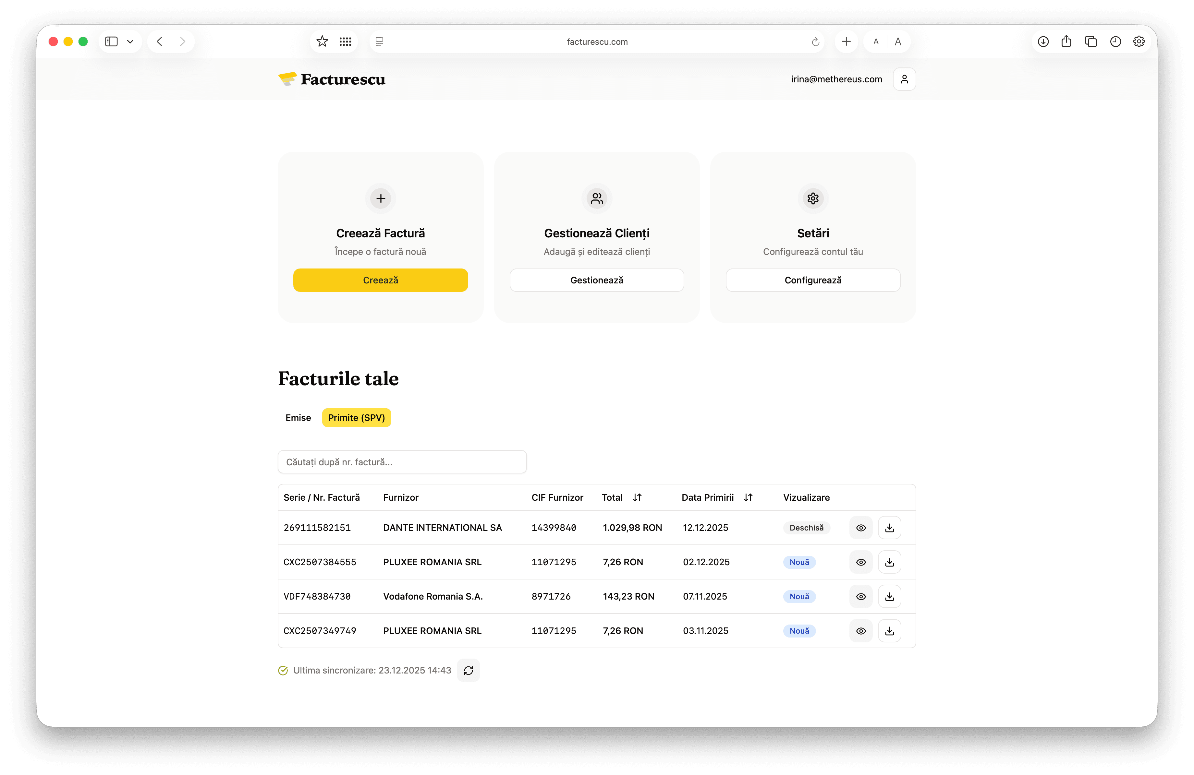Show invoice VDF748384730 using the eye icon
This screenshot has width=1194, height=775.
click(x=861, y=596)
